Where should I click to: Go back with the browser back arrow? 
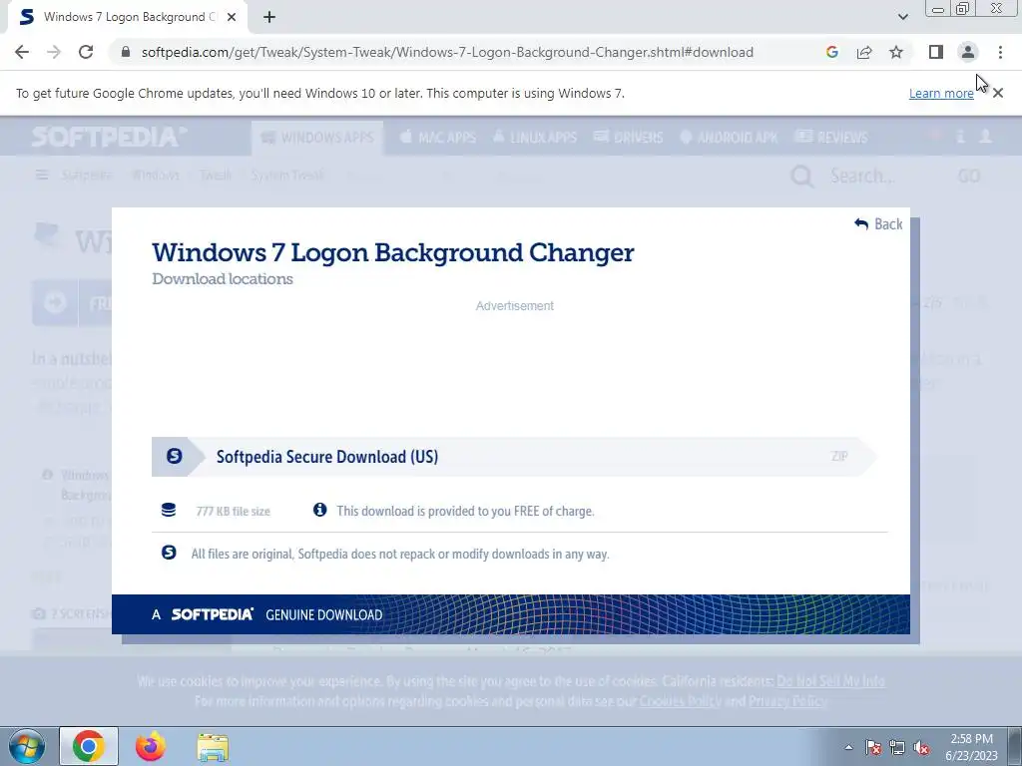pos(22,52)
